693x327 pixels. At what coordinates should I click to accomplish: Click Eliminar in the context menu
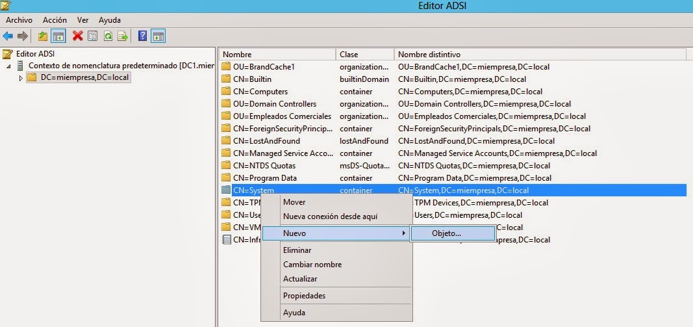click(x=297, y=250)
